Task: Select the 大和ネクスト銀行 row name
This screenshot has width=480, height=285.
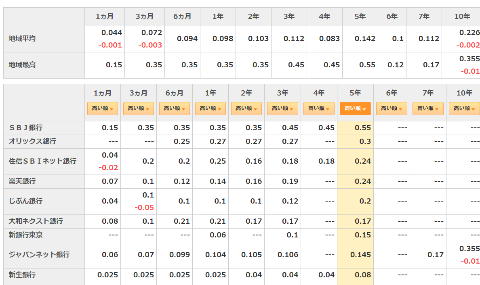Action: (36, 221)
